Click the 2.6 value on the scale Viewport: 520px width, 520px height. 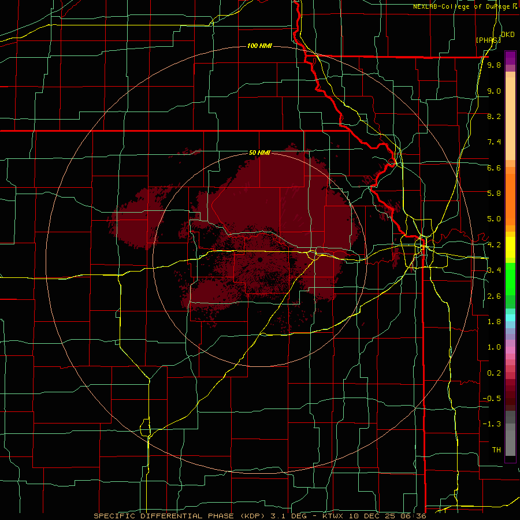click(494, 296)
